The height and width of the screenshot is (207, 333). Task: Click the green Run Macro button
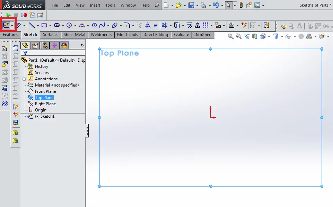(9, 15)
